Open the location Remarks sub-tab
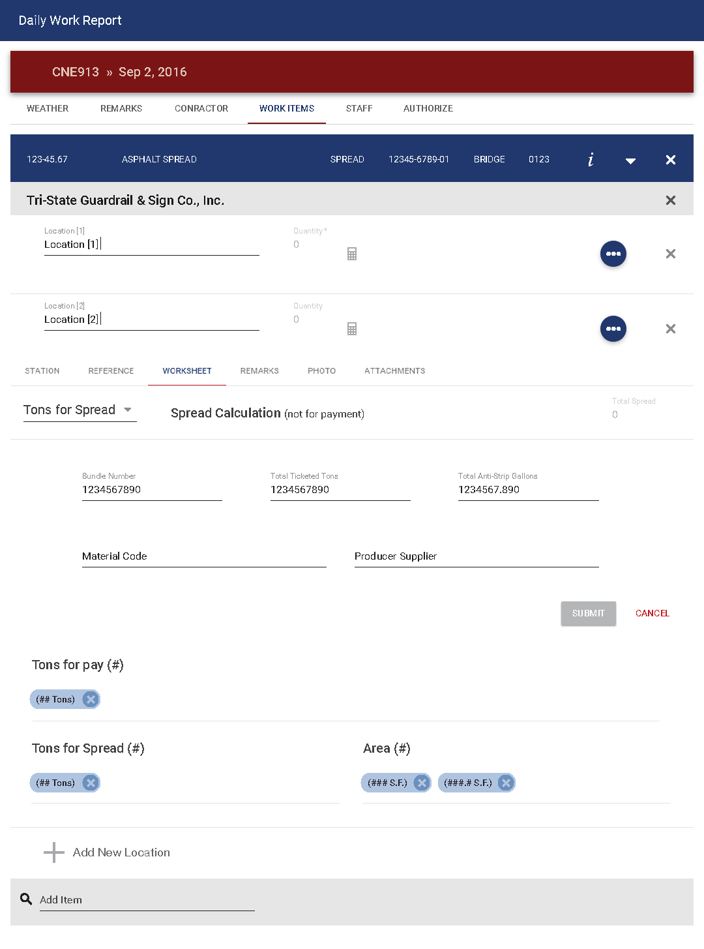Screen dimensions: 704x949 (x=259, y=371)
